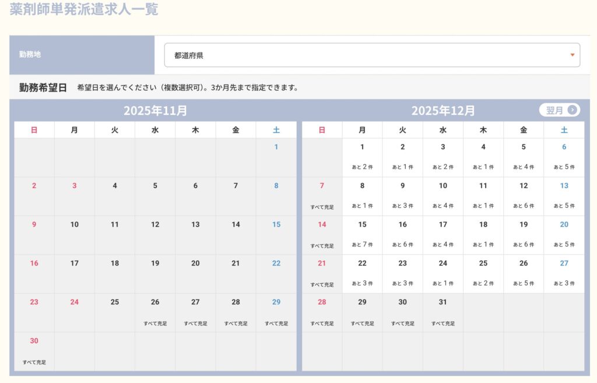Select December 10 showing あと4件
This screenshot has width=597, height=383.
click(x=443, y=196)
